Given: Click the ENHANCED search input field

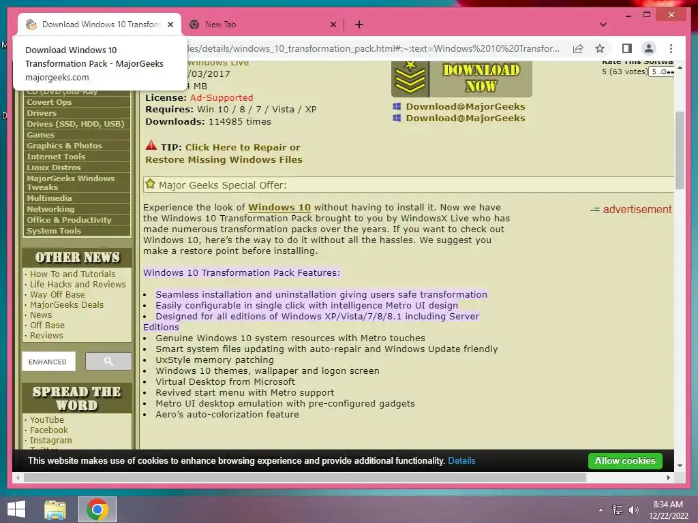Looking at the screenshot, I should 49,362.
